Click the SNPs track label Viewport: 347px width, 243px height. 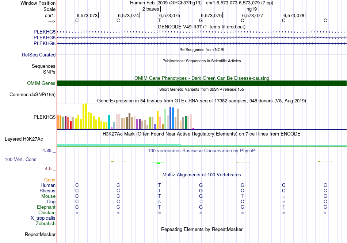(49, 72)
